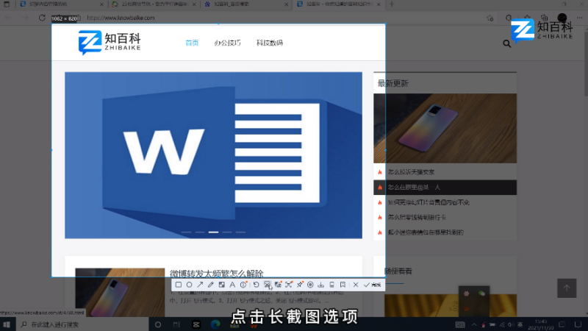
Task: Open the 科技数码 navigation item
Action: coord(270,43)
